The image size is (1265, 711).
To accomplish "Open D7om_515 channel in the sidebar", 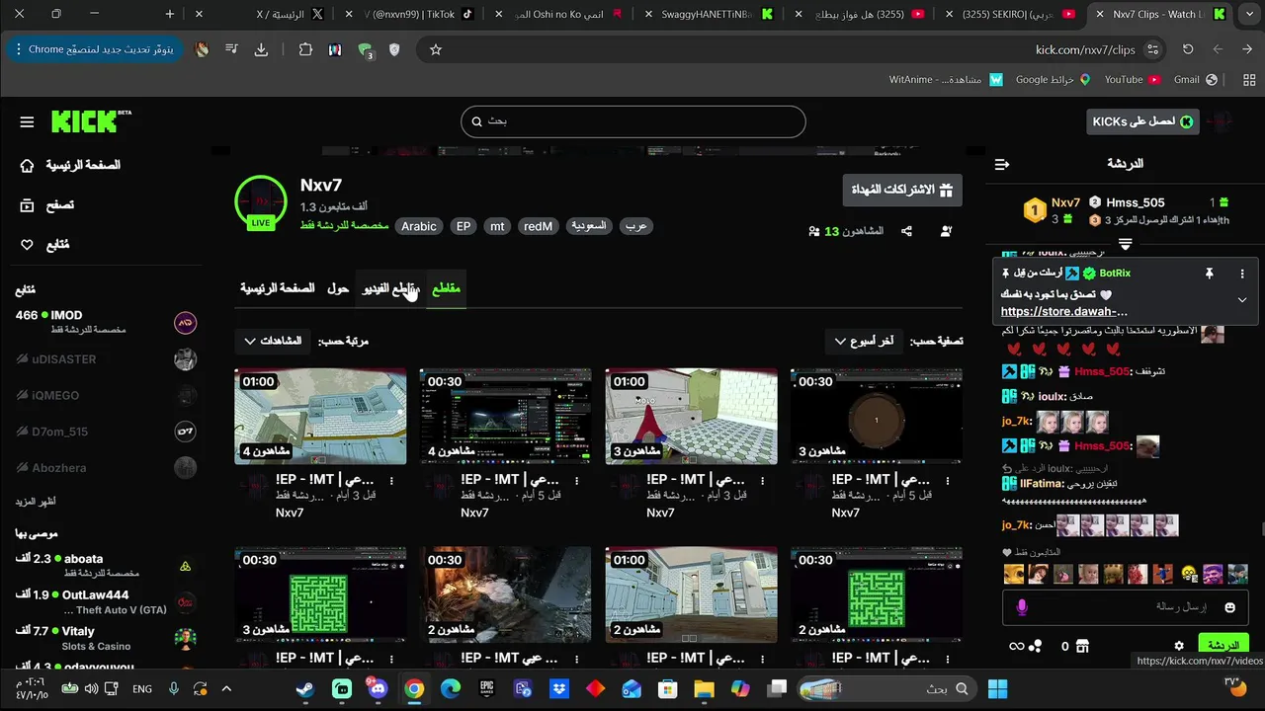I will 106,432.
